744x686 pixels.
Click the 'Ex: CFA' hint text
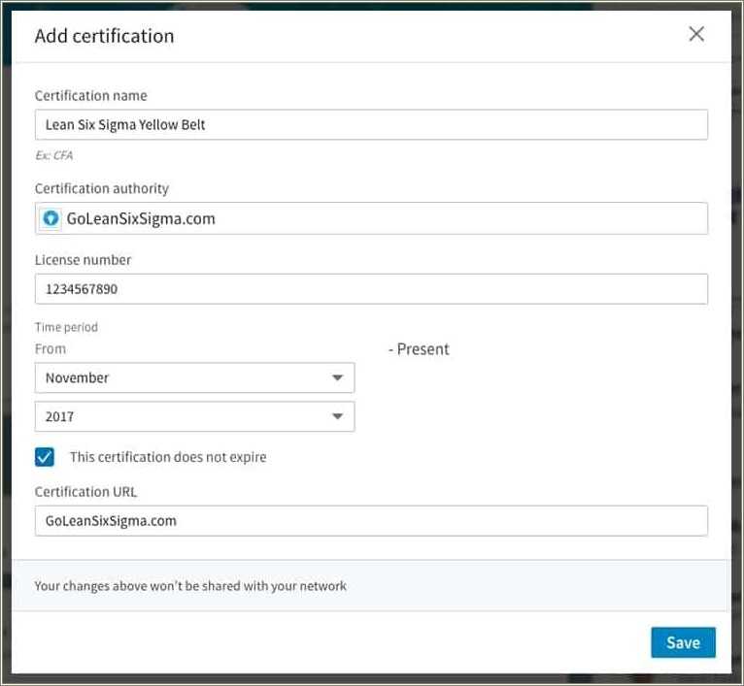tap(54, 155)
